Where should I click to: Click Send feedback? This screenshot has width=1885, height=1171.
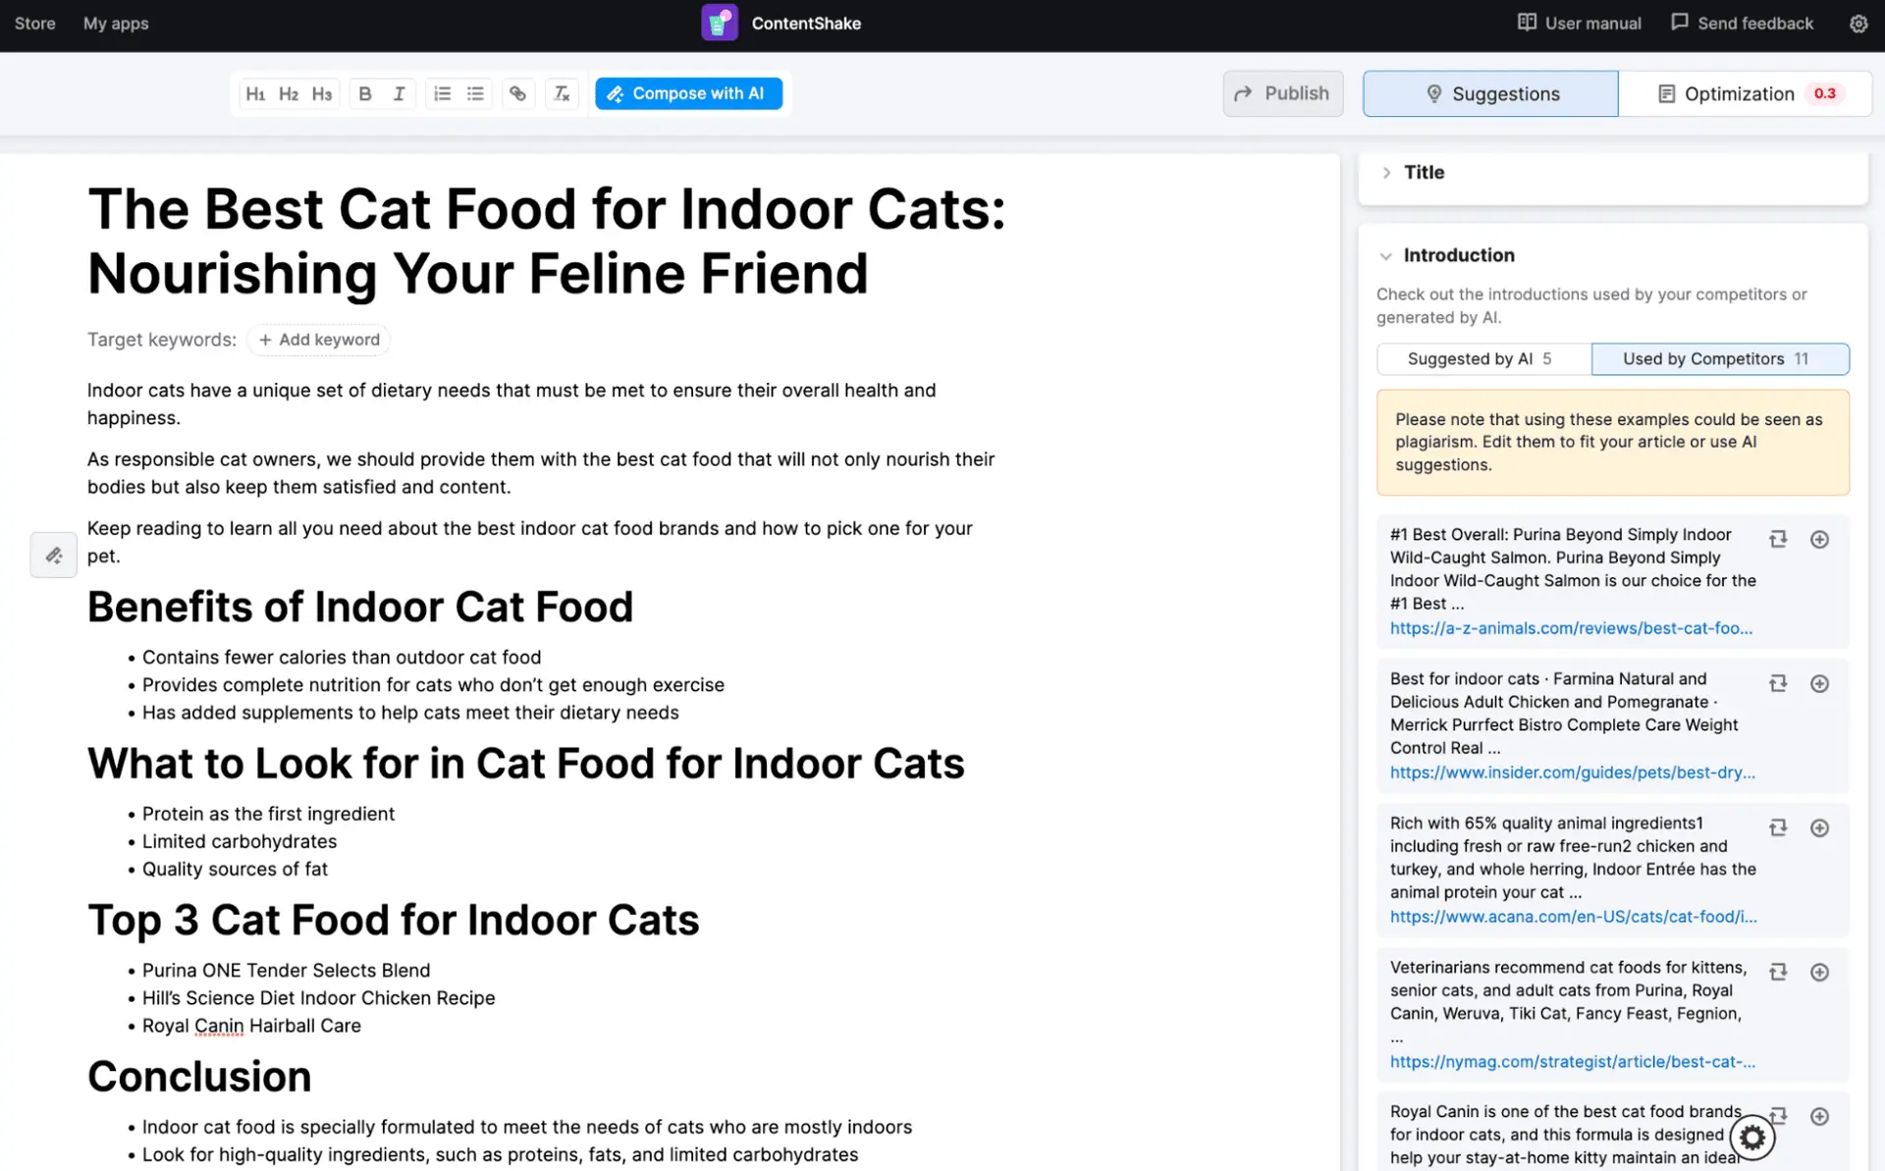pos(1742,24)
